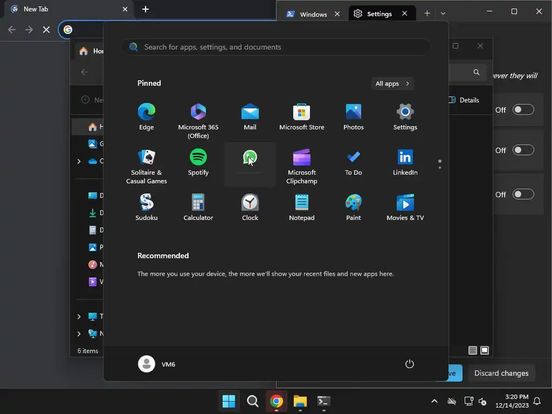This screenshot has width=552, height=414.
Task: Open Terminal new-tab dropdown arrow
Action: pos(443,13)
